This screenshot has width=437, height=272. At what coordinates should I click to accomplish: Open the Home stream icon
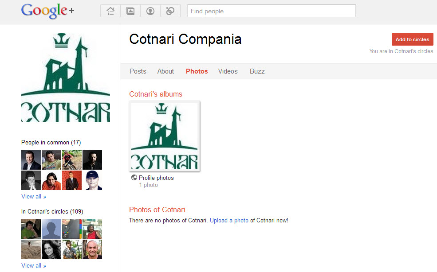pyautogui.click(x=110, y=11)
